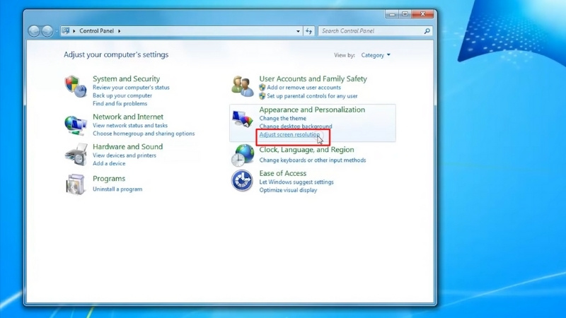Open the User Accounts people icon
Screen dimensions: 566x318
click(x=242, y=86)
